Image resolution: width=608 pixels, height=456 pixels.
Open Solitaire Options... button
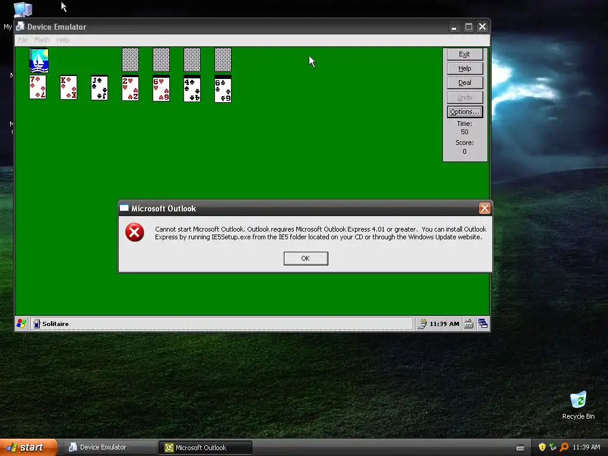(x=464, y=112)
